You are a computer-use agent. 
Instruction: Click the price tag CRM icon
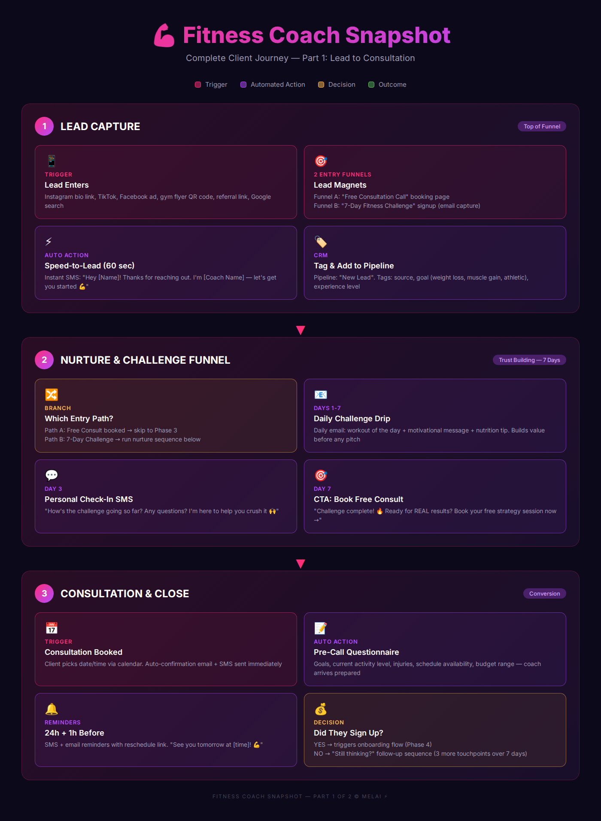pos(321,242)
